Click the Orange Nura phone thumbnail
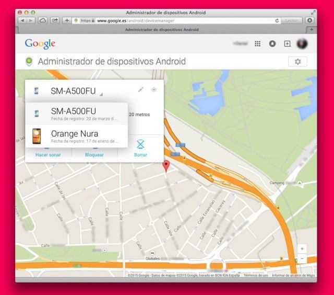334x295 pixels. point(37,136)
